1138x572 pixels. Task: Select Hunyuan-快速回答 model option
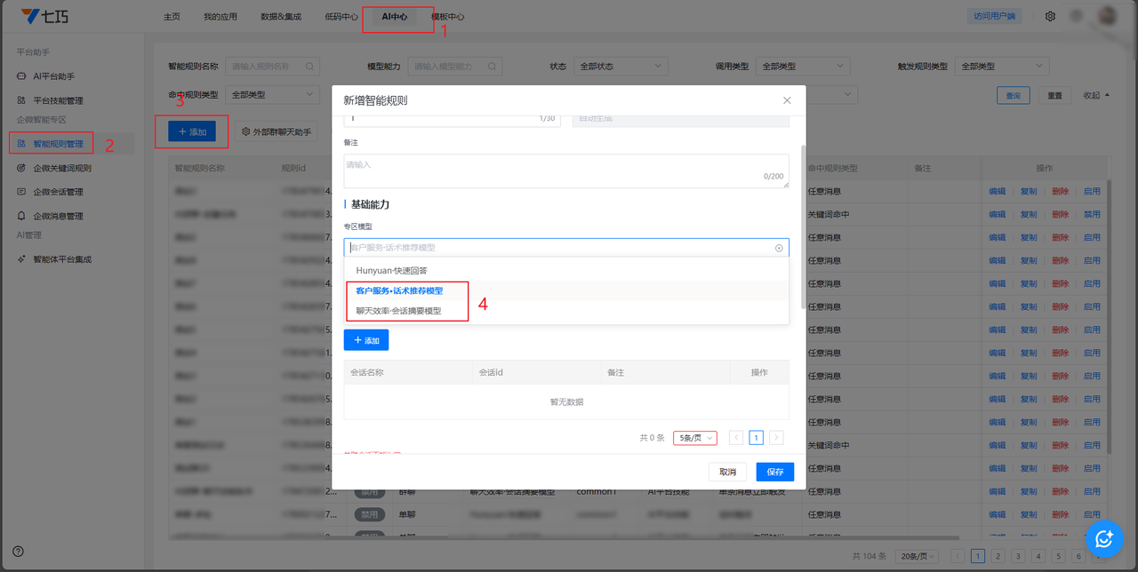[x=397, y=270]
